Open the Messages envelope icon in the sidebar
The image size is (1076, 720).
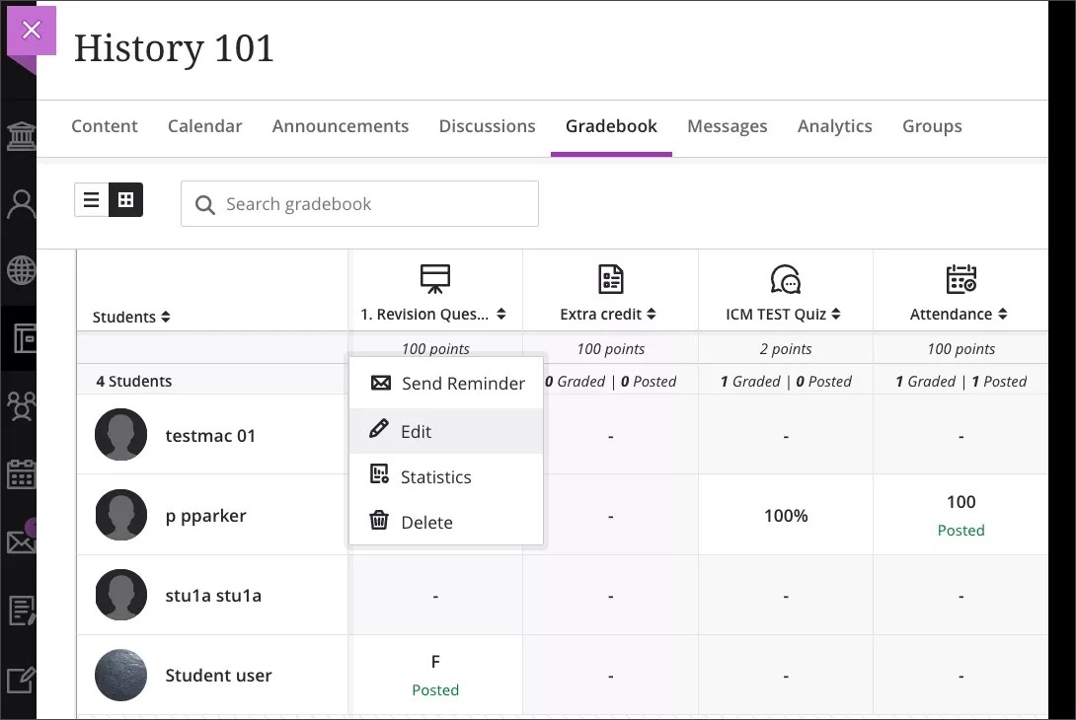click(x=20, y=541)
